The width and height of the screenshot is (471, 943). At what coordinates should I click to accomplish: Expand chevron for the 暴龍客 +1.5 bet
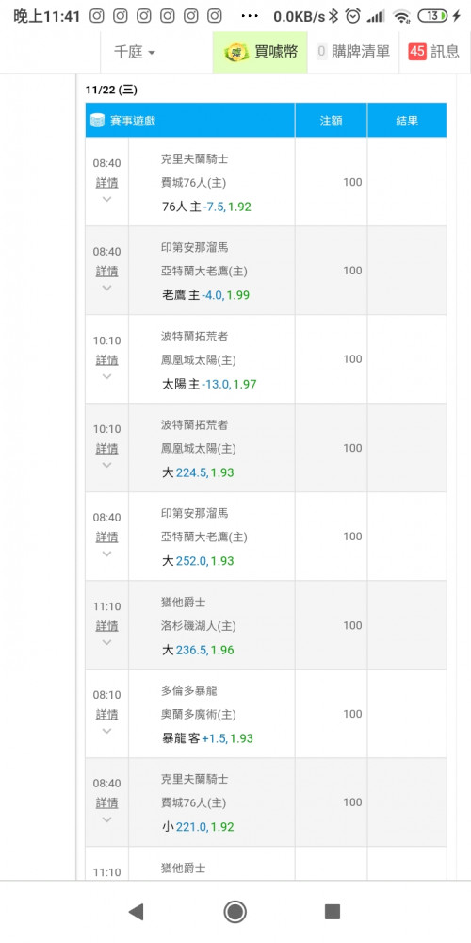click(x=107, y=731)
